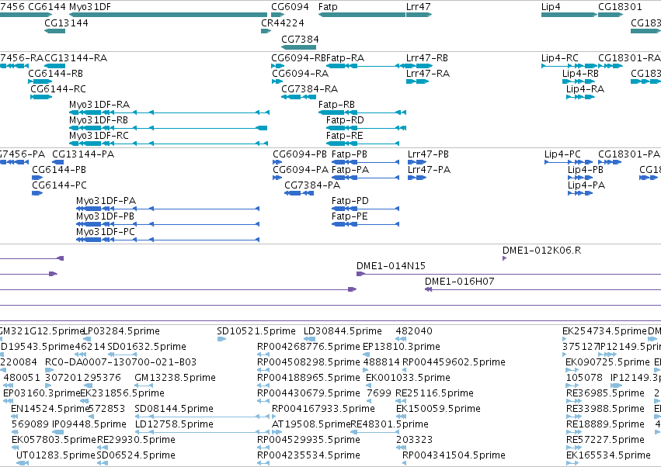The image size is (661, 467).
Task: Select protein Fatp-PB
Action: [366, 162]
